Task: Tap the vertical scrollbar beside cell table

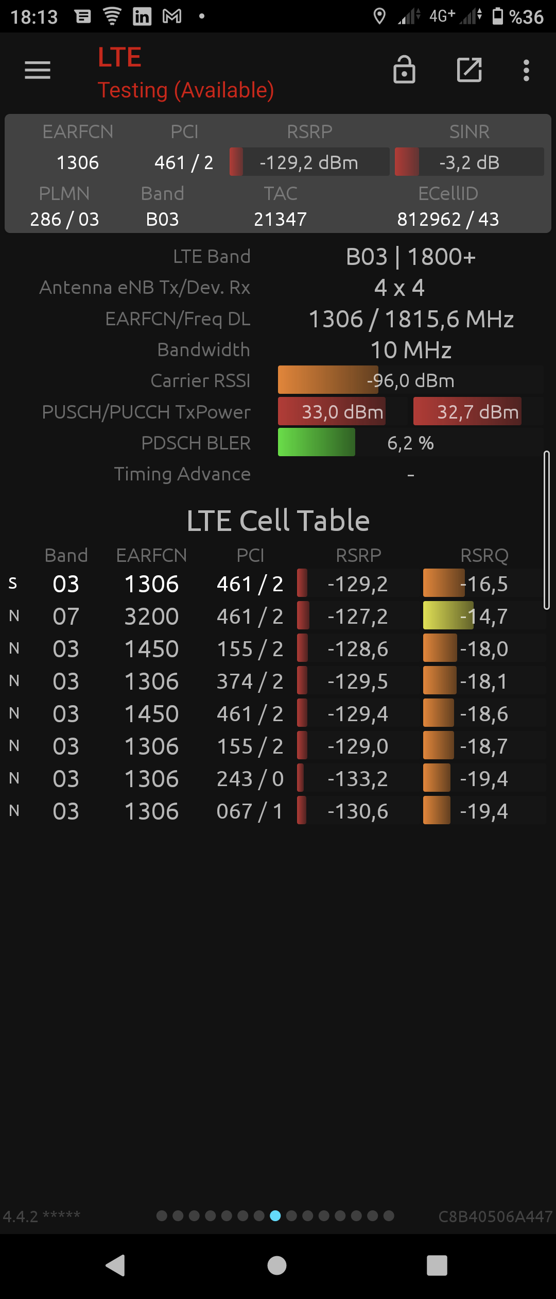Action: click(547, 530)
